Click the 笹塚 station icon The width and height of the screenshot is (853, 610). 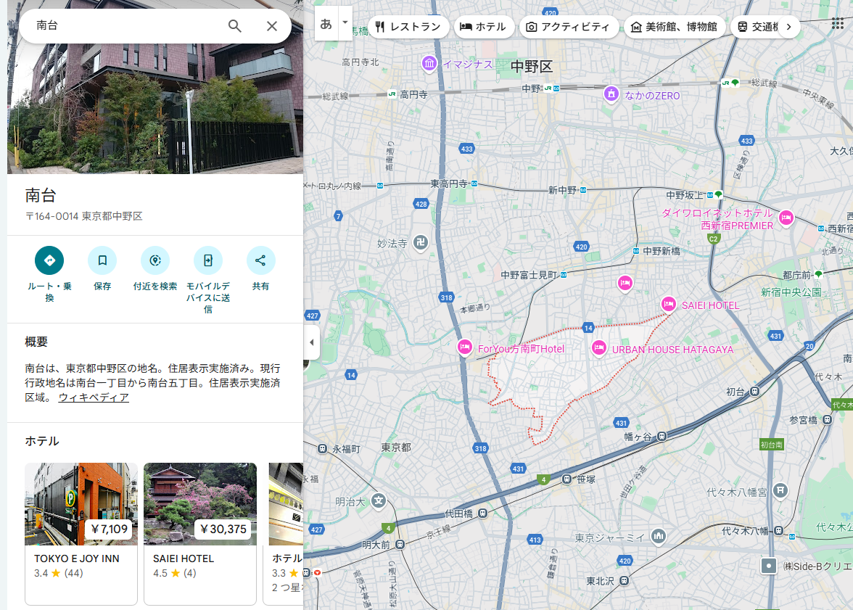[x=567, y=479]
